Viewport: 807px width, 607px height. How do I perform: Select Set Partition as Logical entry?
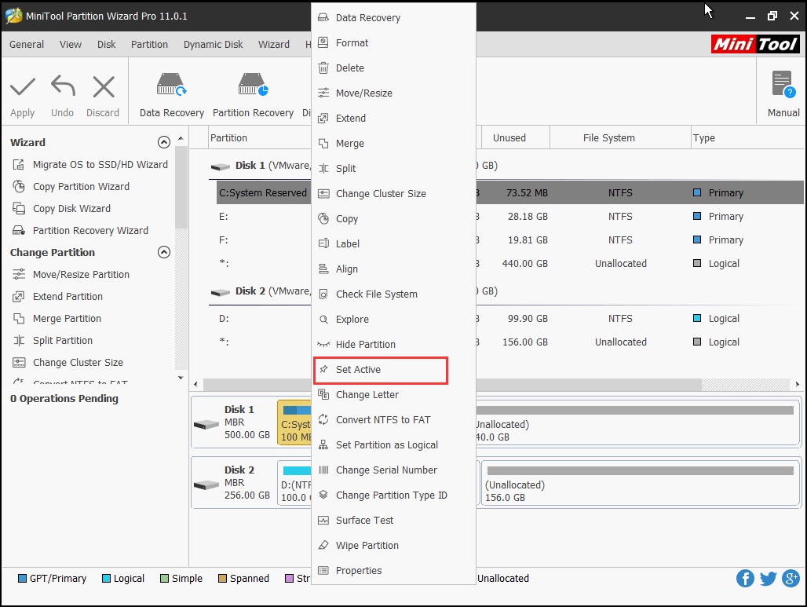coord(394,444)
